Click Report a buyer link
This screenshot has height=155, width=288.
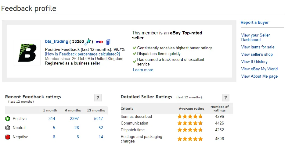tap(254, 22)
